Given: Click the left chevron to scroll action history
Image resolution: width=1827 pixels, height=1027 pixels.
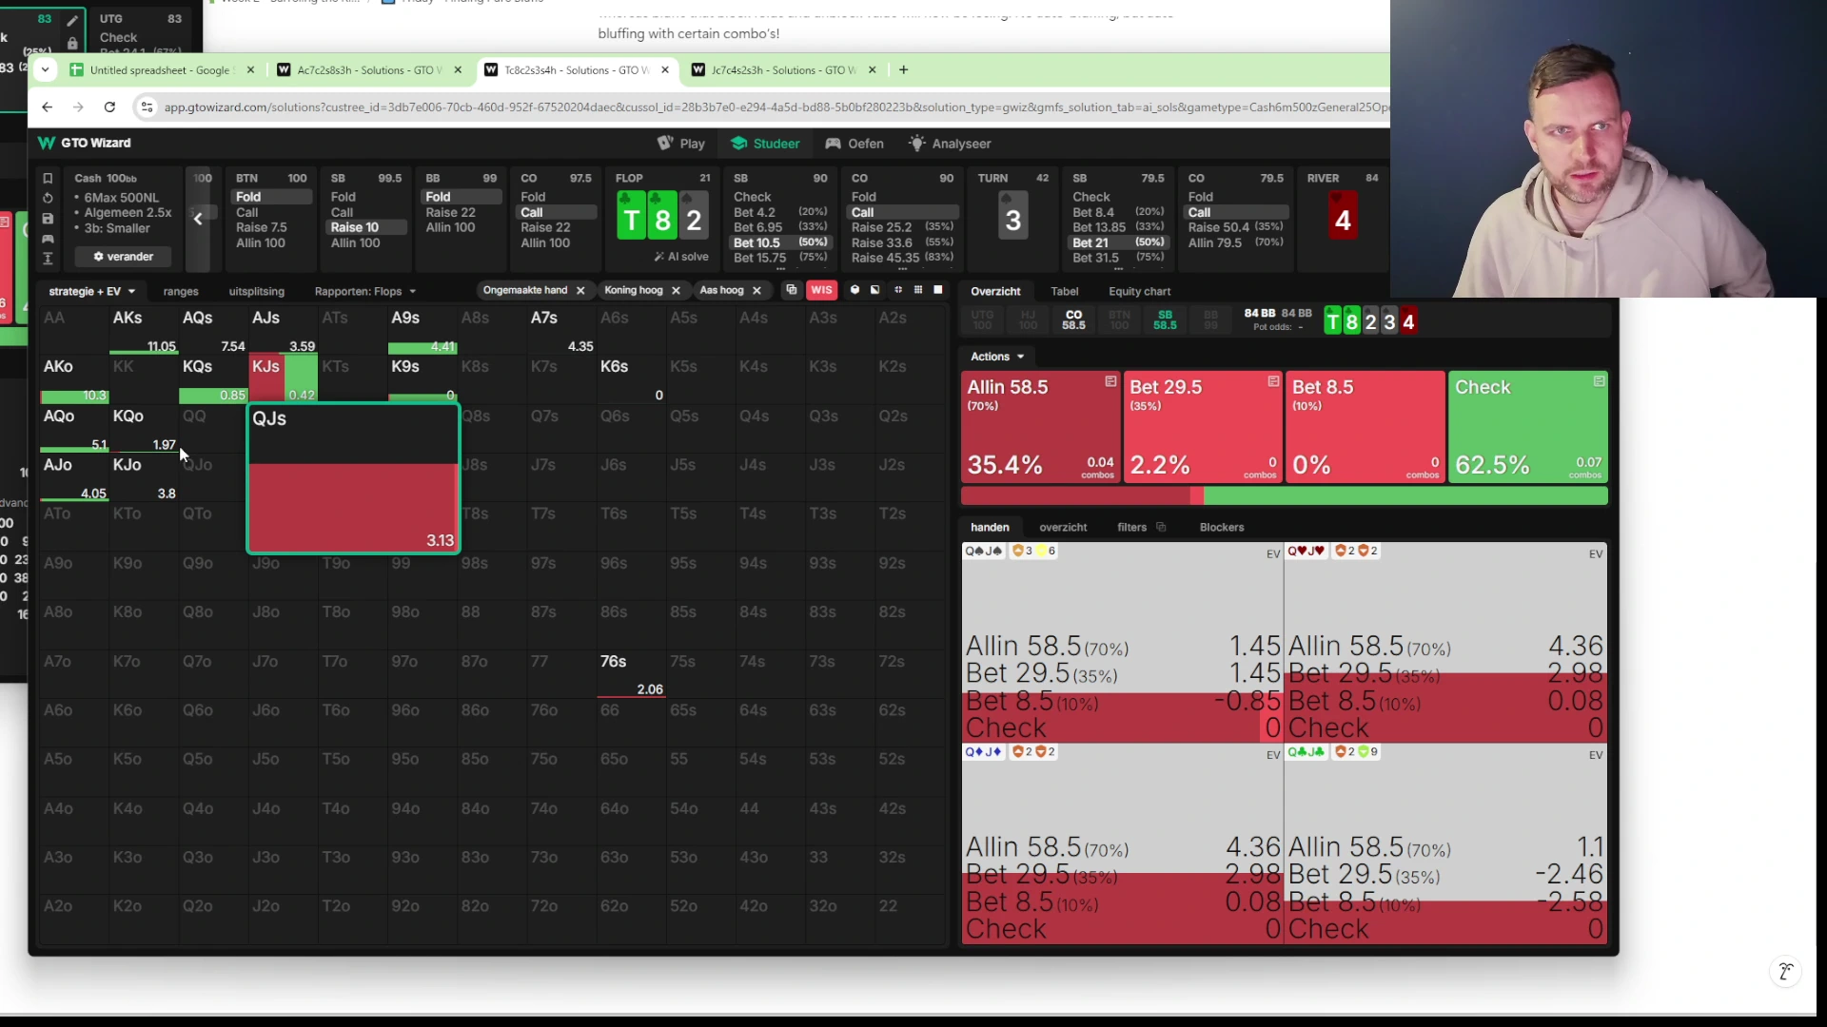Looking at the screenshot, I should 198,219.
